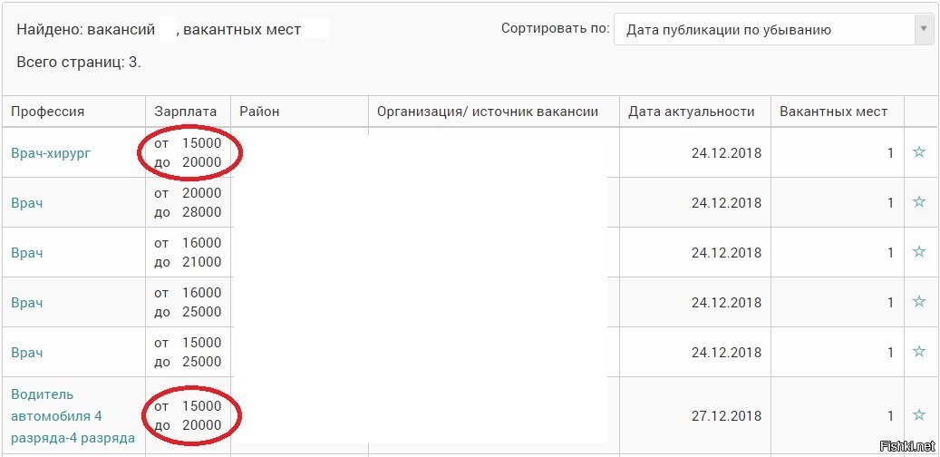The width and height of the screenshot is (940, 457).
Task: Star the Водитель автомобиля vacancy dated 27.12.2018
Action: [x=918, y=414]
